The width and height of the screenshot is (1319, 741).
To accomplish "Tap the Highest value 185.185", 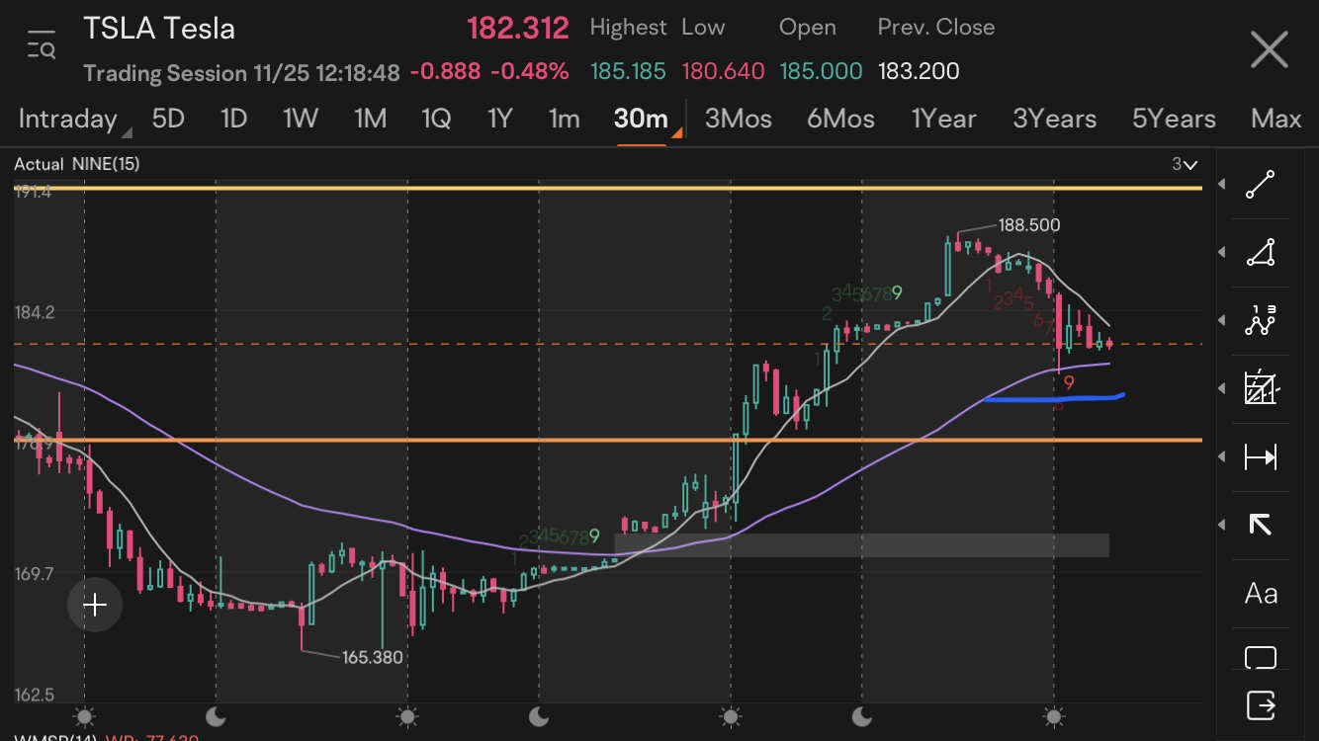I will click(628, 71).
